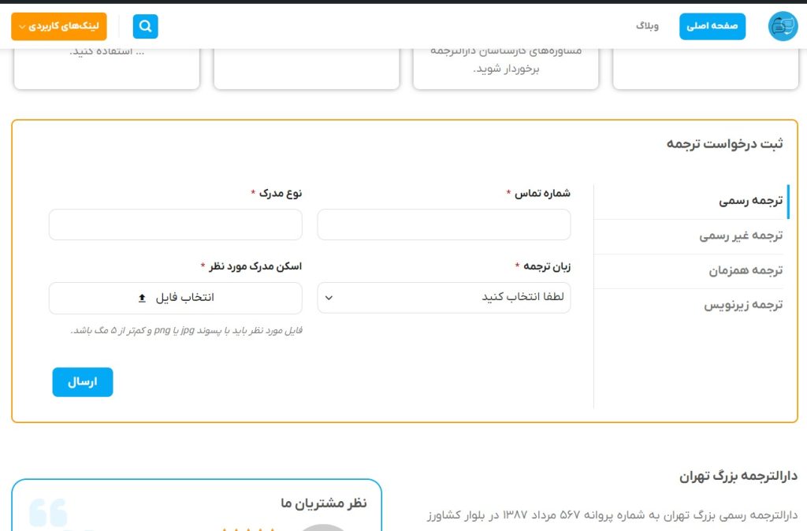Click the شماره تماس phone input field
Image resolution: width=807 pixels, height=531 pixels.
(x=444, y=225)
